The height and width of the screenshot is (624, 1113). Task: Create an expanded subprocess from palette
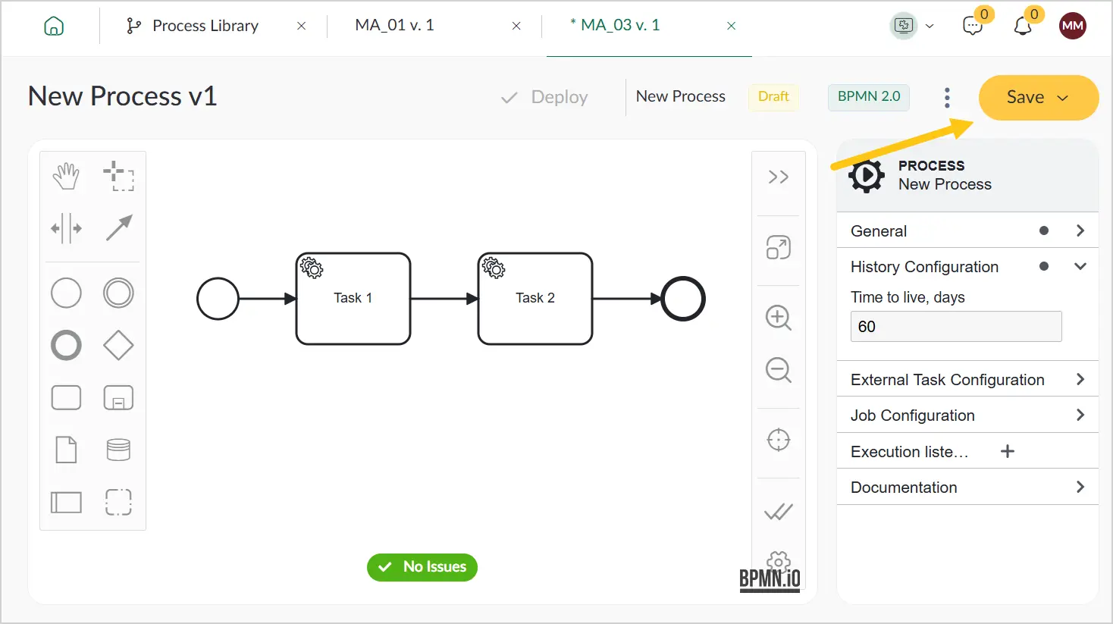[x=118, y=397]
